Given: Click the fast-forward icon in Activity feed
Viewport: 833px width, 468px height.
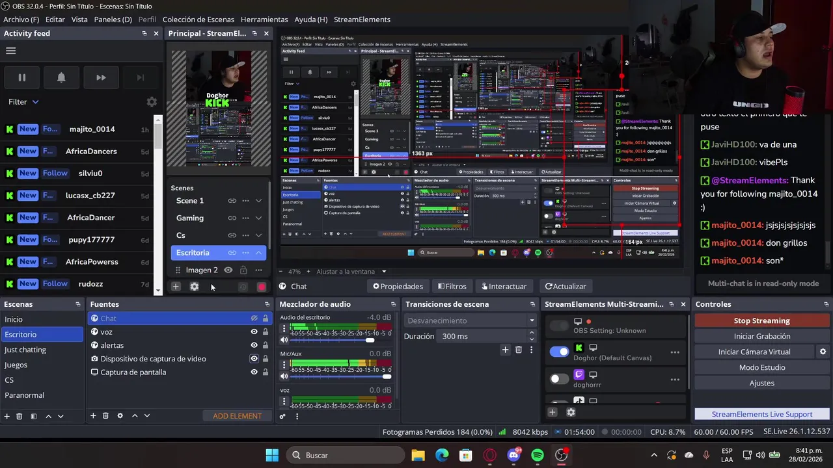Looking at the screenshot, I should coord(101,77).
